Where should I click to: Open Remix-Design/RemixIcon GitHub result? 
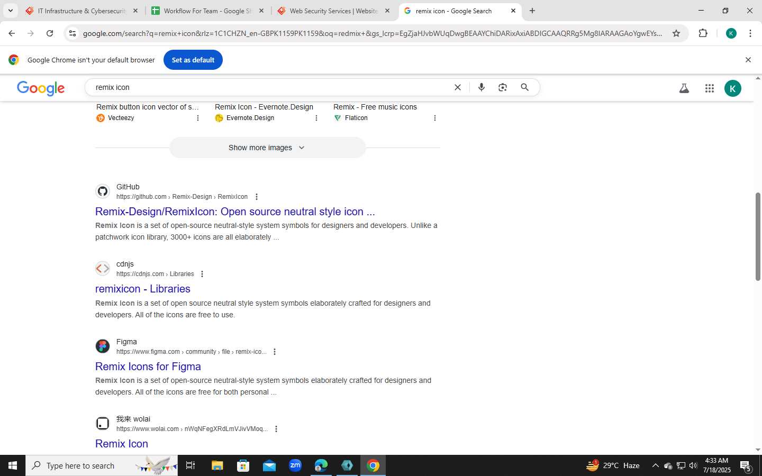[235, 212]
